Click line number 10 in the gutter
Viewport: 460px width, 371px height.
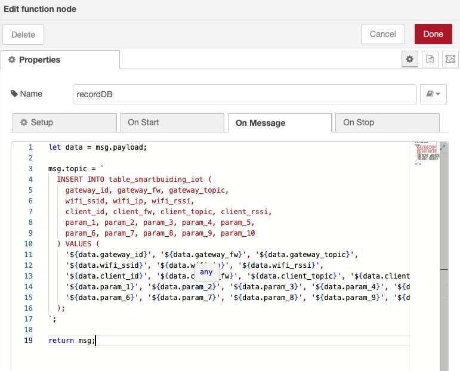(x=29, y=244)
